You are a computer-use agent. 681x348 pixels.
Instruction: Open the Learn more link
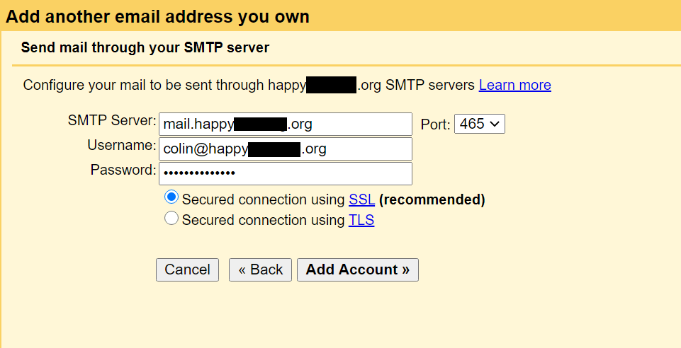(514, 86)
